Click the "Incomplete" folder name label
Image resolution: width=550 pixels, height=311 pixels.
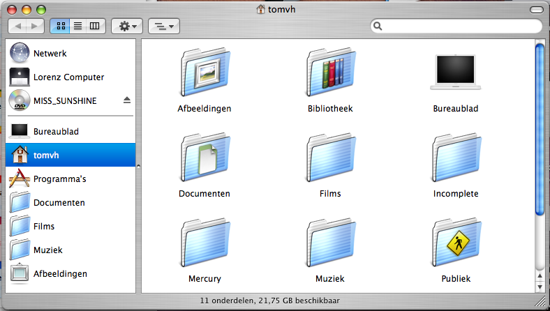click(x=456, y=194)
